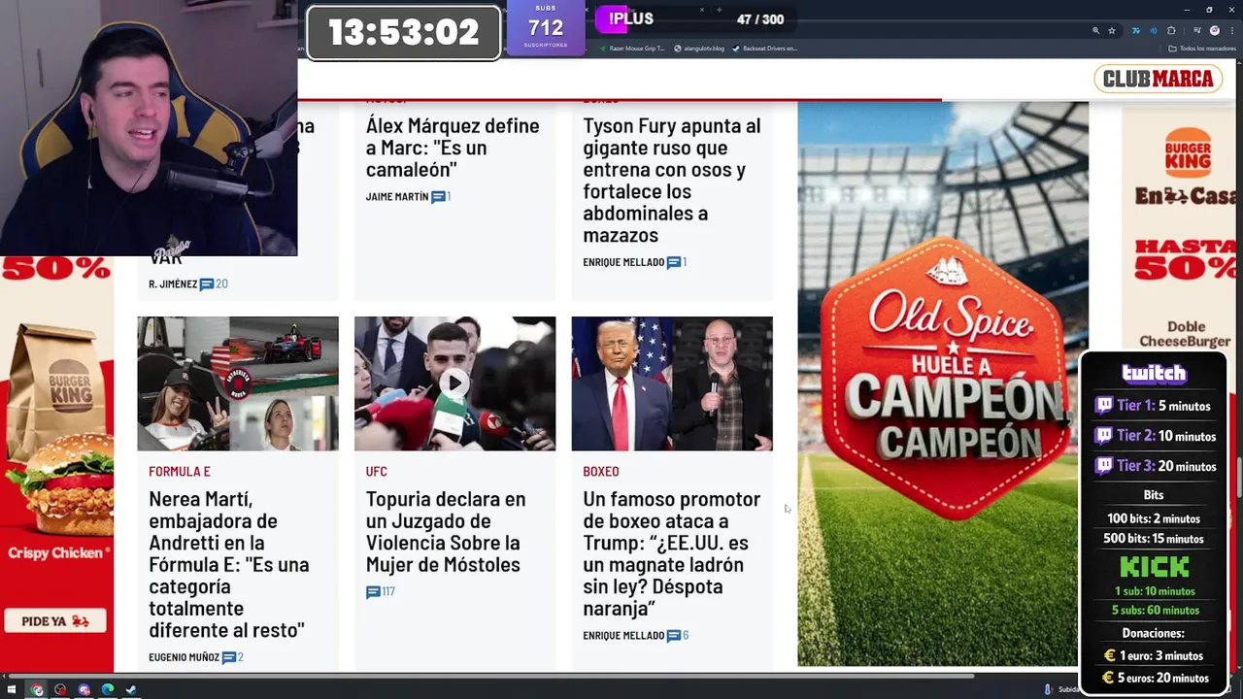Click the CLUB MARCA button
The width and height of the screenshot is (1243, 699).
[1158, 79]
